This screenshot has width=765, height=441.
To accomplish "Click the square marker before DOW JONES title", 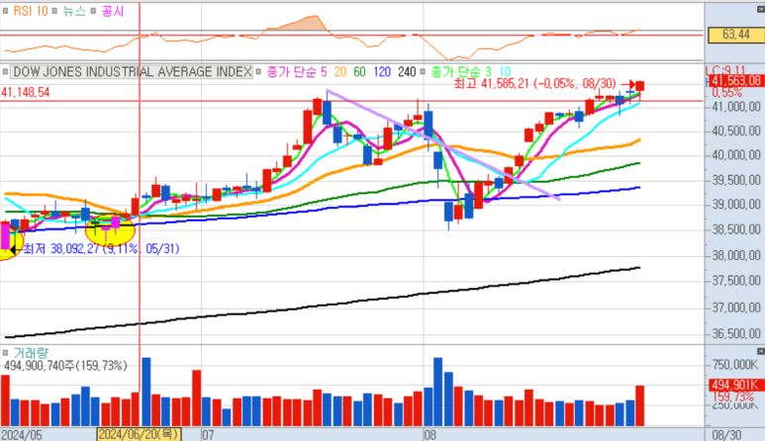I will tap(5, 71).
